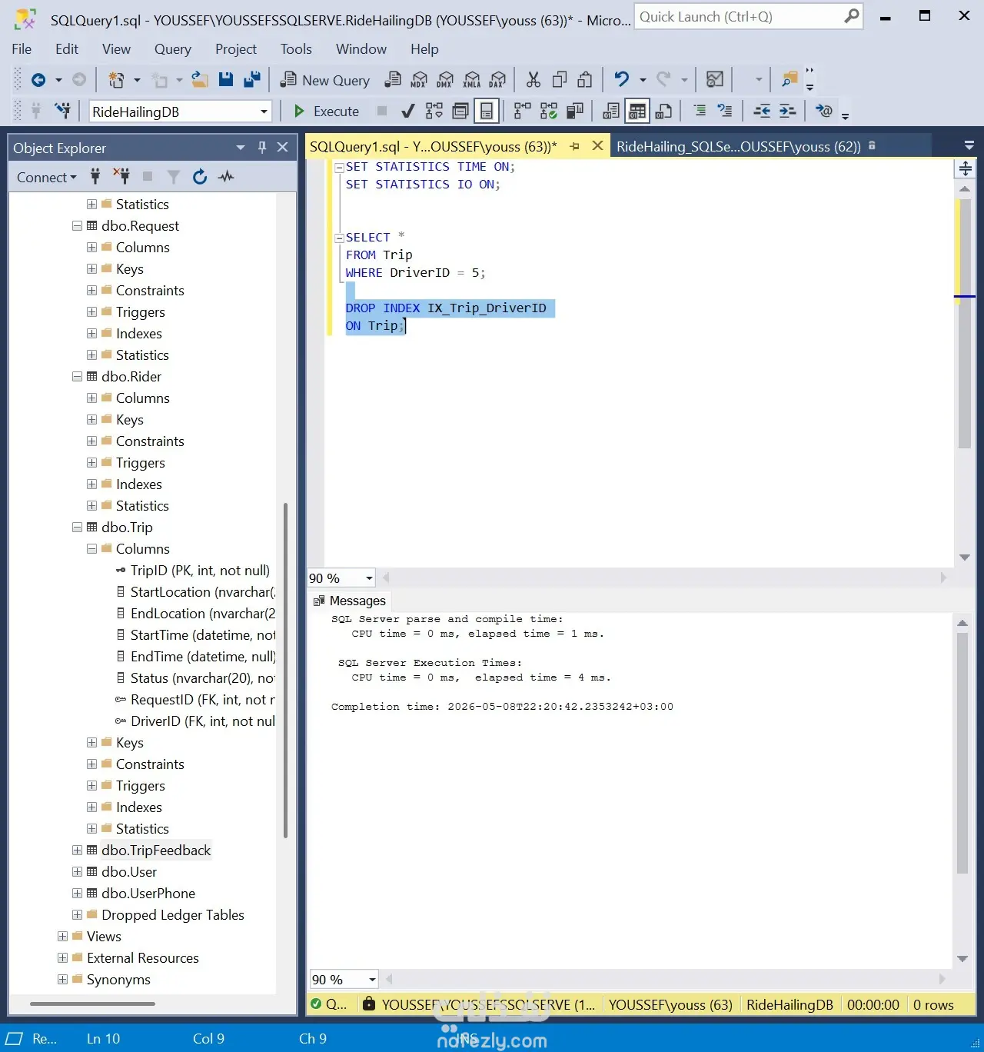Click the Parse checkmark icon

408,112
